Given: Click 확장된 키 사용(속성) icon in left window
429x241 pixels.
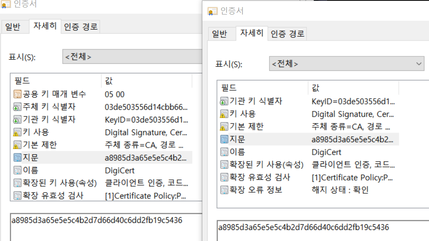Looking at the screenshot, I should (x=17, y=183).
